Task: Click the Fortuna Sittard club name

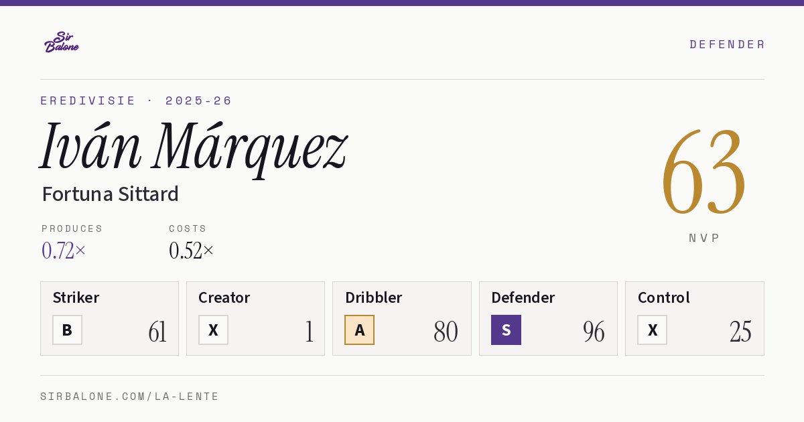Action: tap(110, 194)
